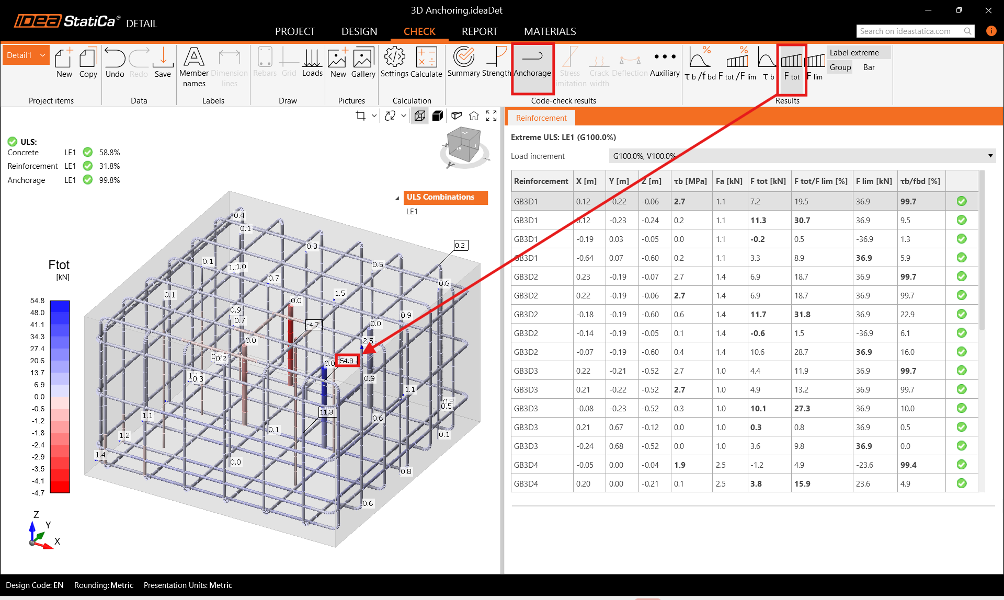Click the crop/selection view icon

tap(360, 116)
